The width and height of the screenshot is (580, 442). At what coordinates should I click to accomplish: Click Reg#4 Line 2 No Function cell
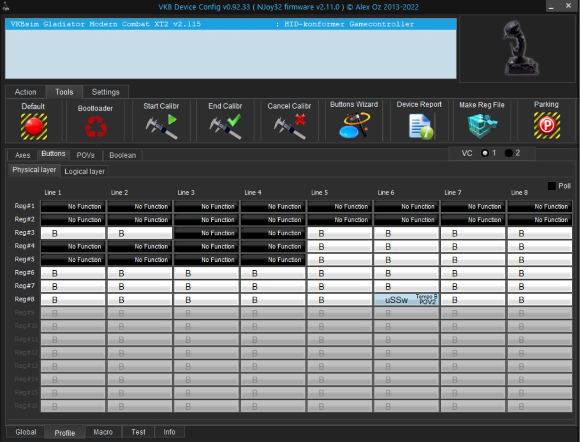click(140, 246)
